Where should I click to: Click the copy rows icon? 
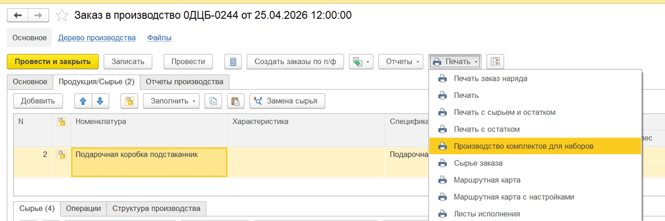[213, 101]
